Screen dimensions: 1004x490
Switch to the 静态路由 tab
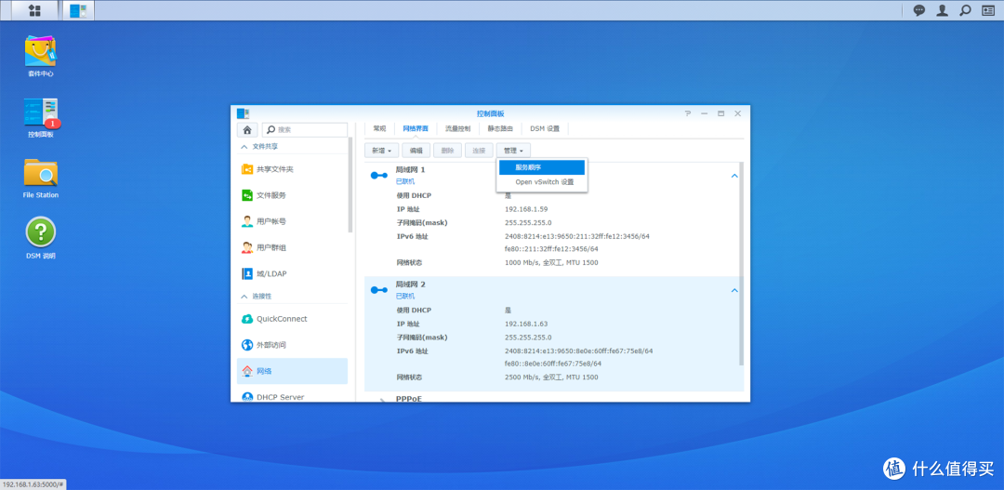click(x=500, y=128)
